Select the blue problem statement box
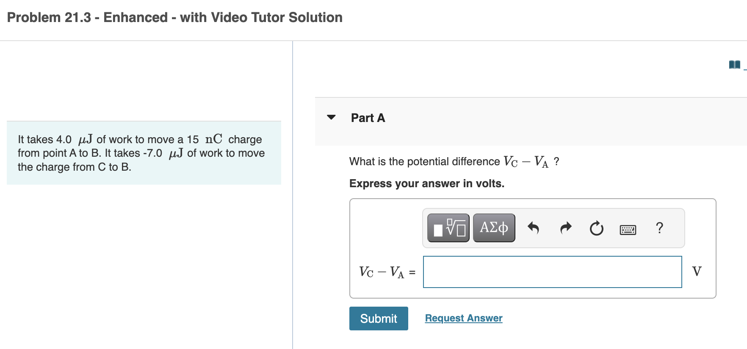The height and width of the screenshot is (349, 747). click(144, 153)
